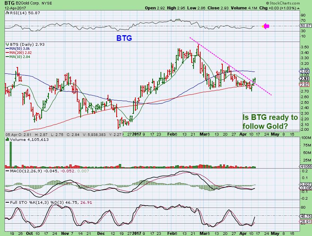Click the 'Feb' label on the price chart axis
312x236 pixels.
171,134
